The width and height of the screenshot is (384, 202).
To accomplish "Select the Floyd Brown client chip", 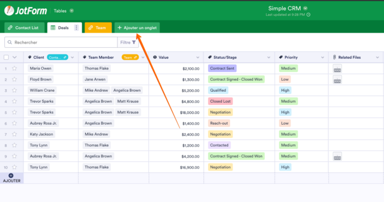I will tap(41, 80).
